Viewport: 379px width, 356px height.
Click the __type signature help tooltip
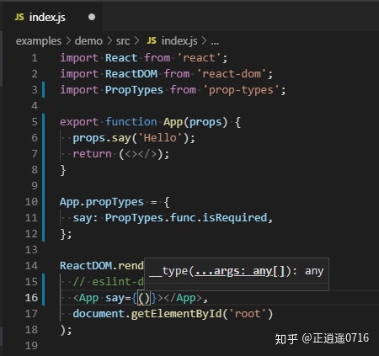(x=236, y=271)
